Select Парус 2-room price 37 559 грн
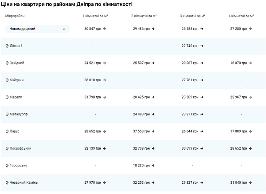The image size is (266, 194). 144,131
